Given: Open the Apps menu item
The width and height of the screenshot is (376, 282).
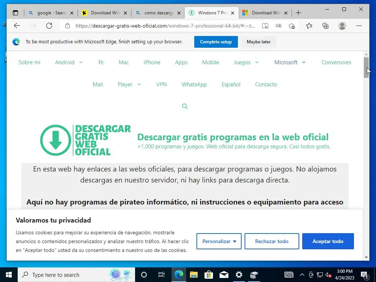Looking at the screenshot, I should point(181,62).
